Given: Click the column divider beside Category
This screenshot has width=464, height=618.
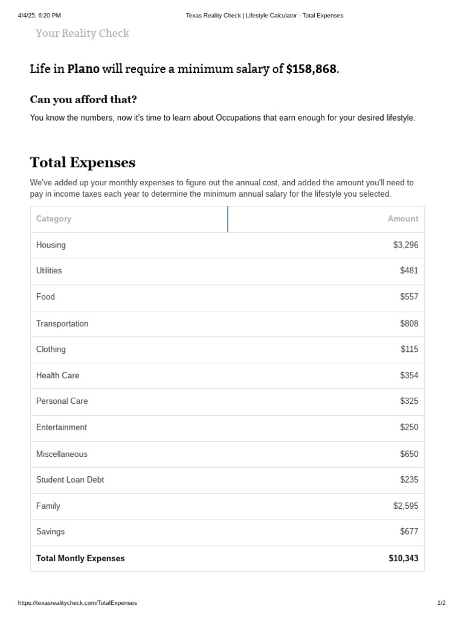Looking at the screenshot, I should coord(228,219).
